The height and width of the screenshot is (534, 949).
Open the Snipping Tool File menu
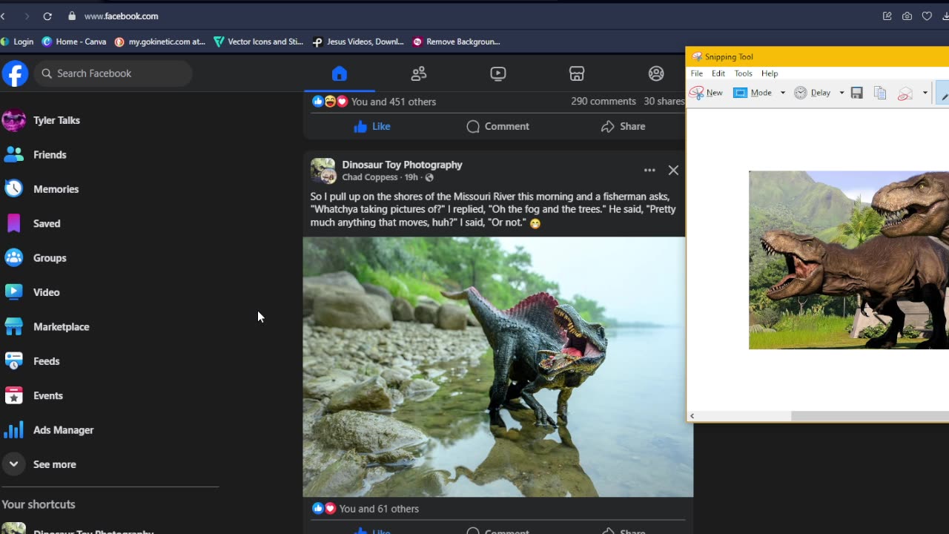click(697, 73)
